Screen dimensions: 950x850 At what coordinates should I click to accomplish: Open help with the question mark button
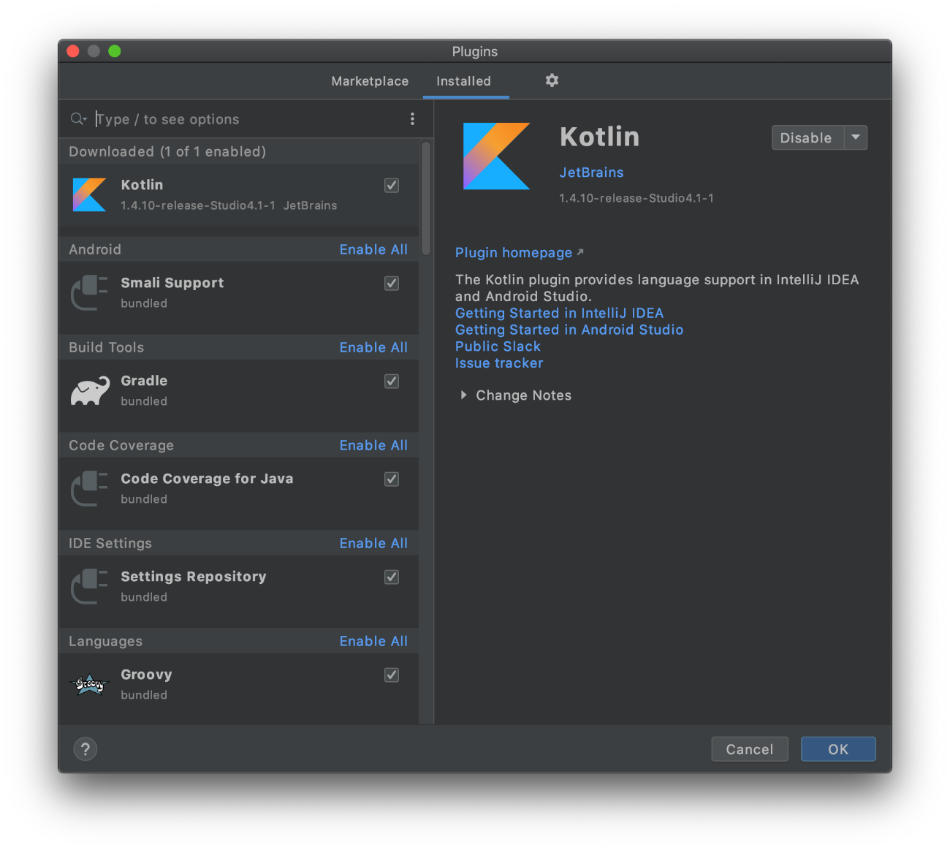click(85, 749)
